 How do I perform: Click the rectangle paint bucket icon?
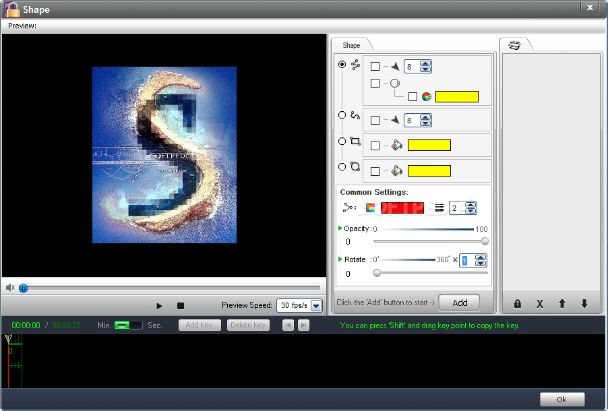pyautogui.click(x=396, y=146)
